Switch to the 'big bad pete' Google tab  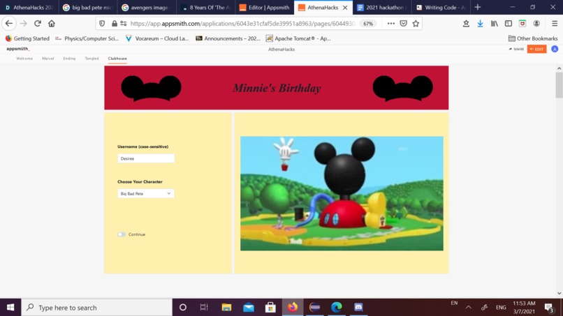(x=88, y=7)
